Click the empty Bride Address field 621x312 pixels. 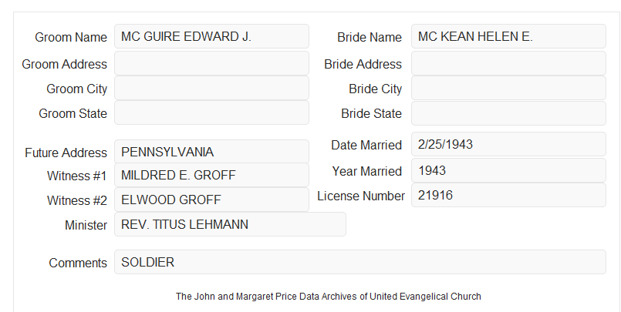(508, 63)
